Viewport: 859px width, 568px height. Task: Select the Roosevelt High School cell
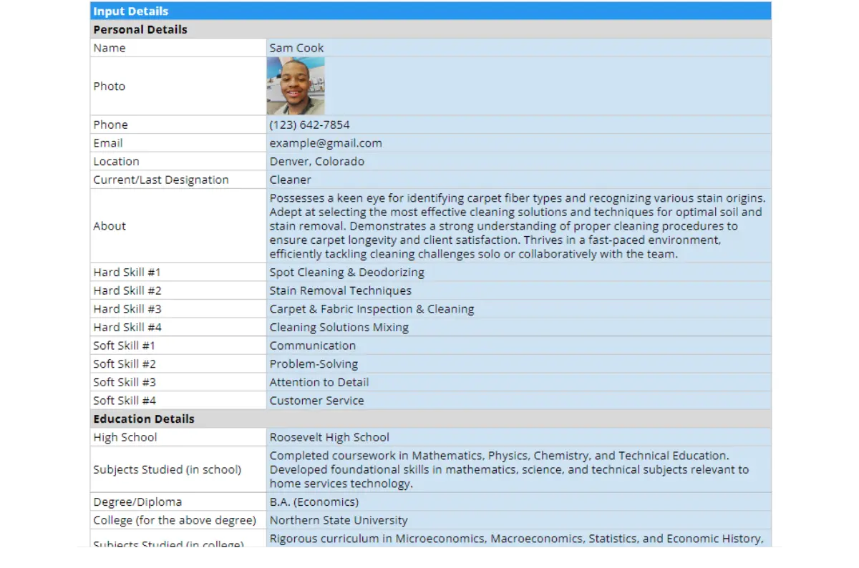click(x=518, y=437)
